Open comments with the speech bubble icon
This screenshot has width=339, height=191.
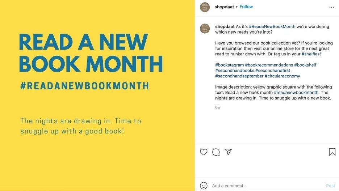216,152
